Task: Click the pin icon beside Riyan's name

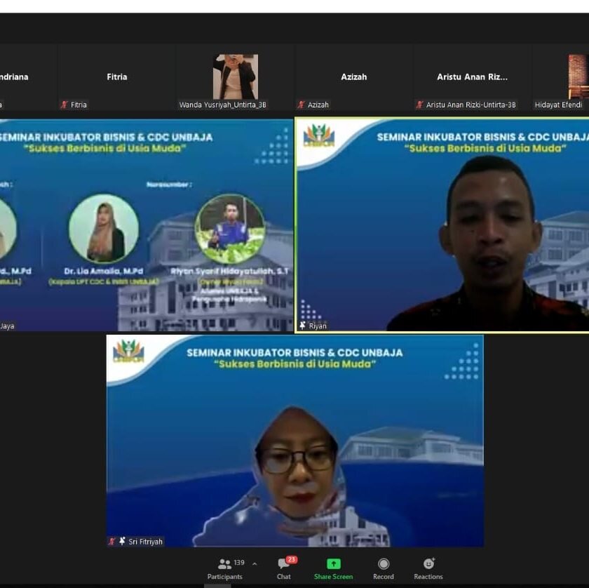Action: pyautogui.click(x=303, y=326)
